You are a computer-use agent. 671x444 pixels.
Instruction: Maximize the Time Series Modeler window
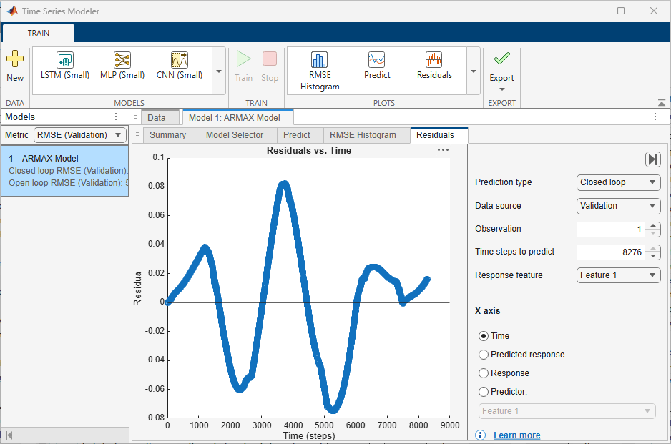[621, 11]
